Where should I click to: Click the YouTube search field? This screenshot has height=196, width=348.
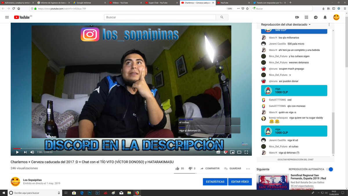160,17
